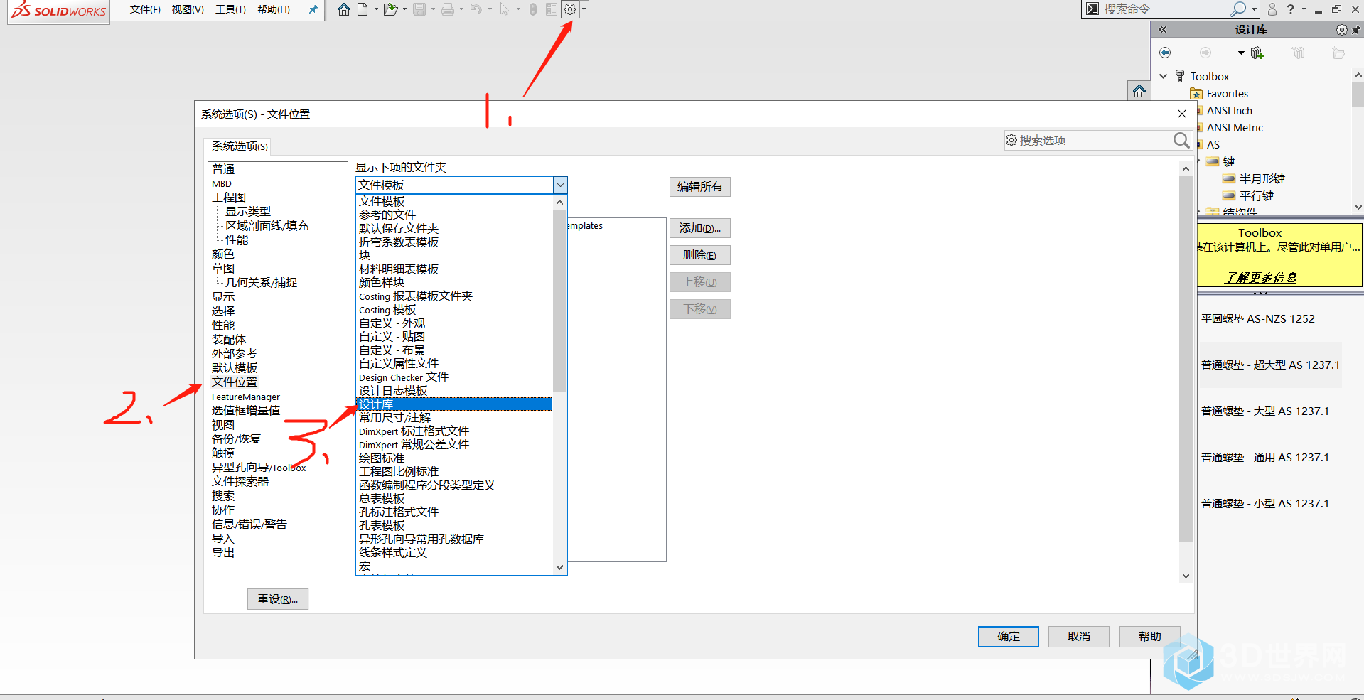Click the home tab icon above dialog

pos(1139,91)
